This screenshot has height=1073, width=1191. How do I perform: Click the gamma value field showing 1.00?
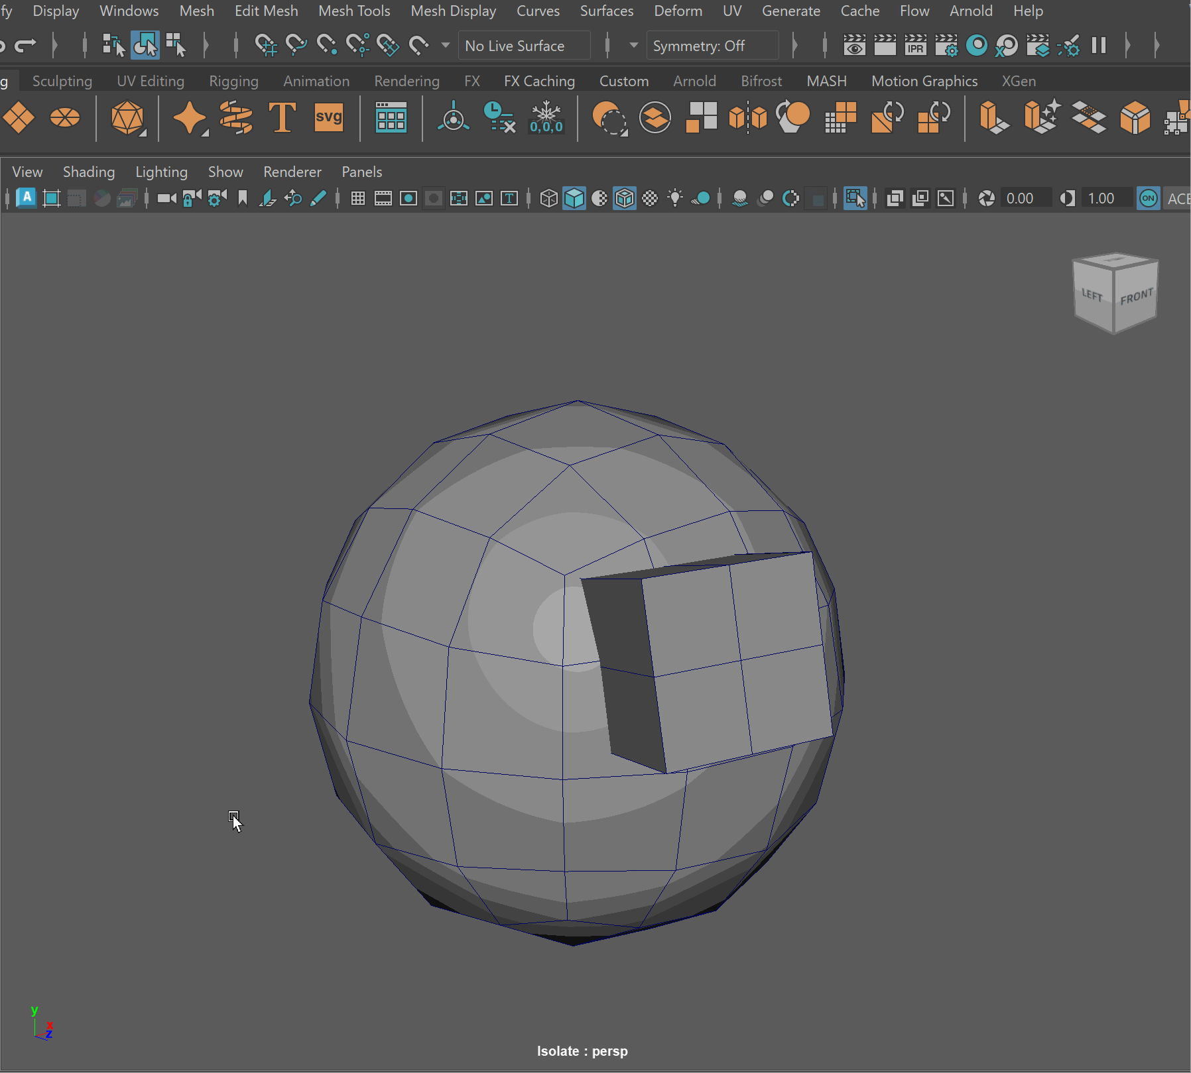coord(1101,198)
